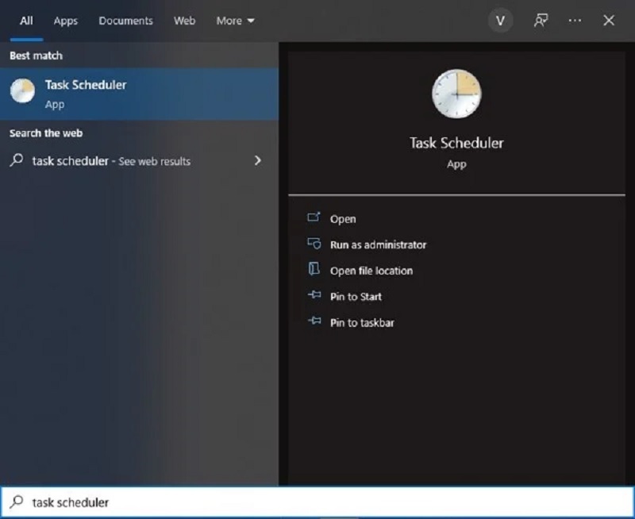Image resolution: width=635 pixels, height=519 pixels.
Task: Open the user account V icon
Action: coord(500,20)
